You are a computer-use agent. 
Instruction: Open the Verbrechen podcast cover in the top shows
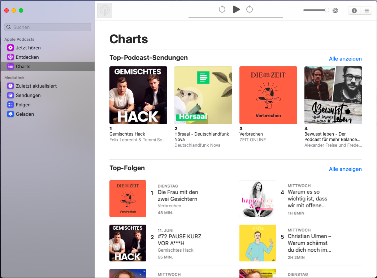[x=268, y=95]
